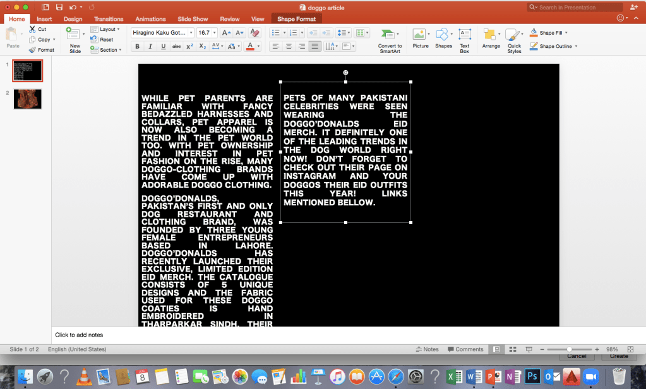Click the superscript button
Viewport: 646px width, 389px height.
point(189,46)
